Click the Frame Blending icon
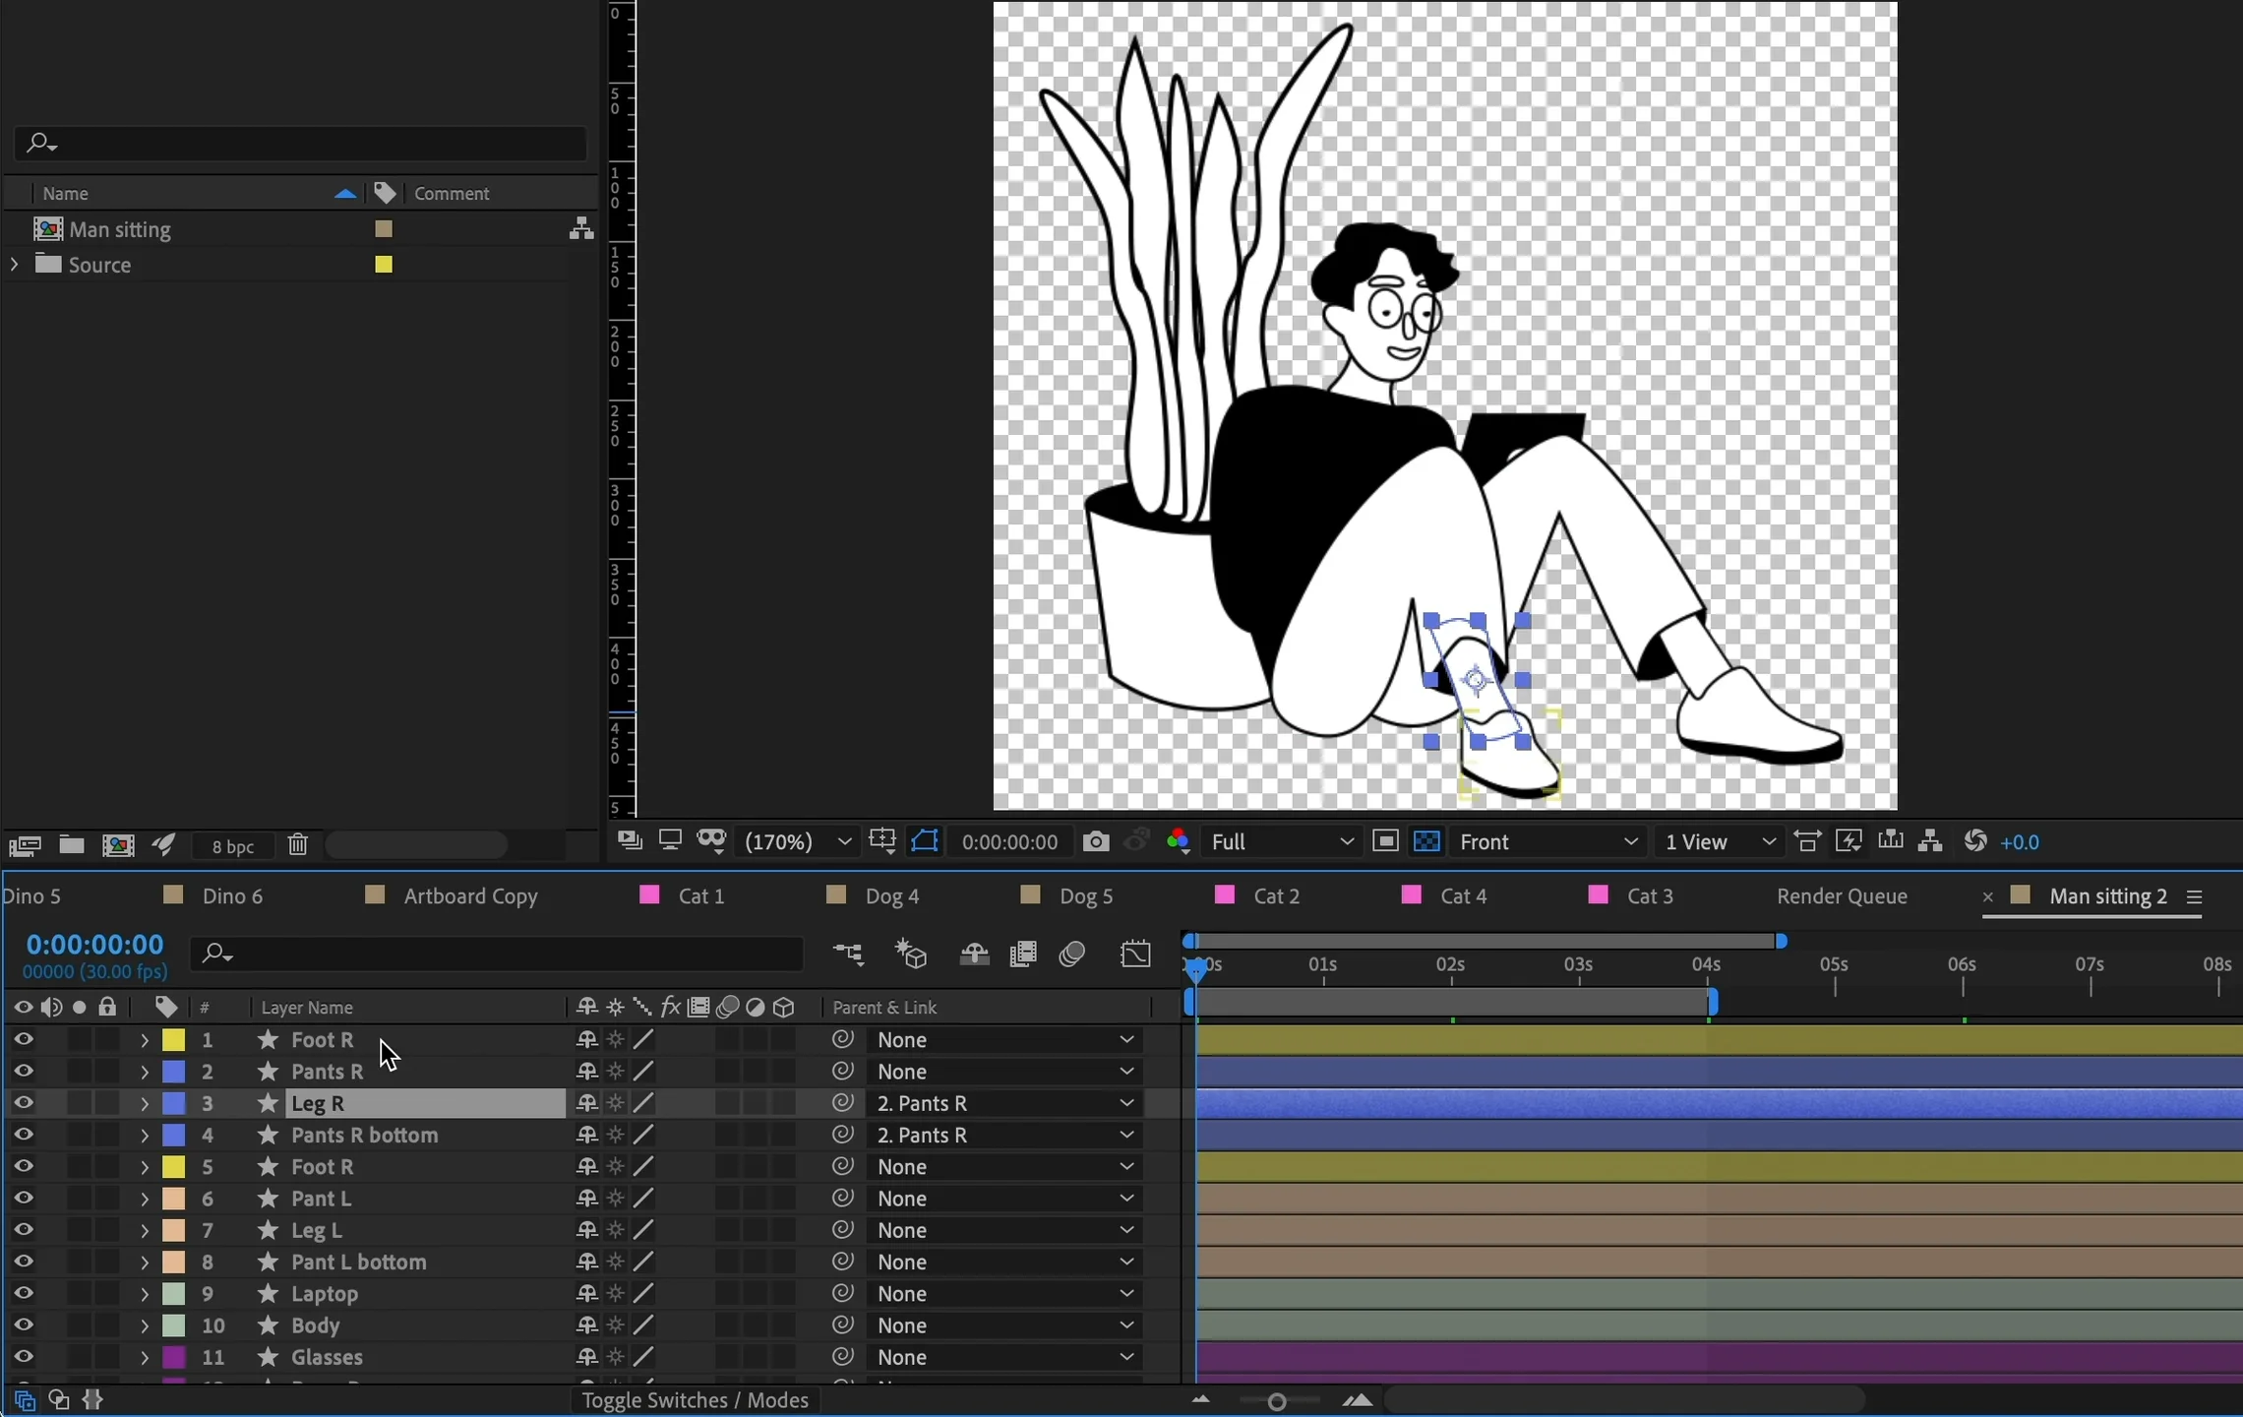Screen dimensions: 2243x1417 [x=1023, y=954]
